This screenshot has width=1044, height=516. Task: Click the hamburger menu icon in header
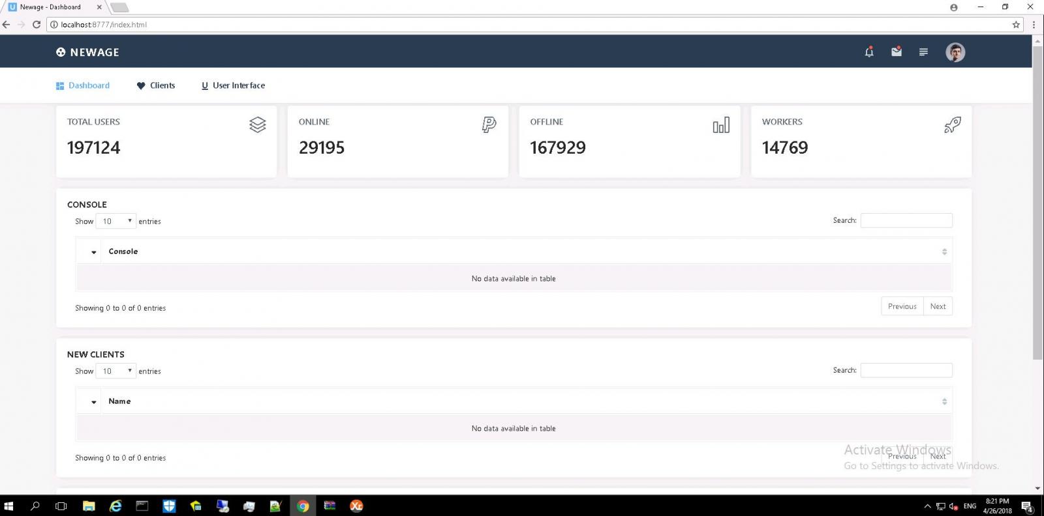tap(923, 52)
